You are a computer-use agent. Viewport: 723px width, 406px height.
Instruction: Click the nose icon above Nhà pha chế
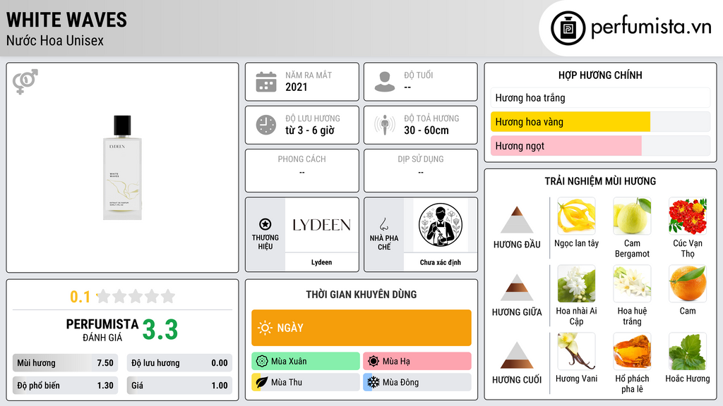[383, 224]
